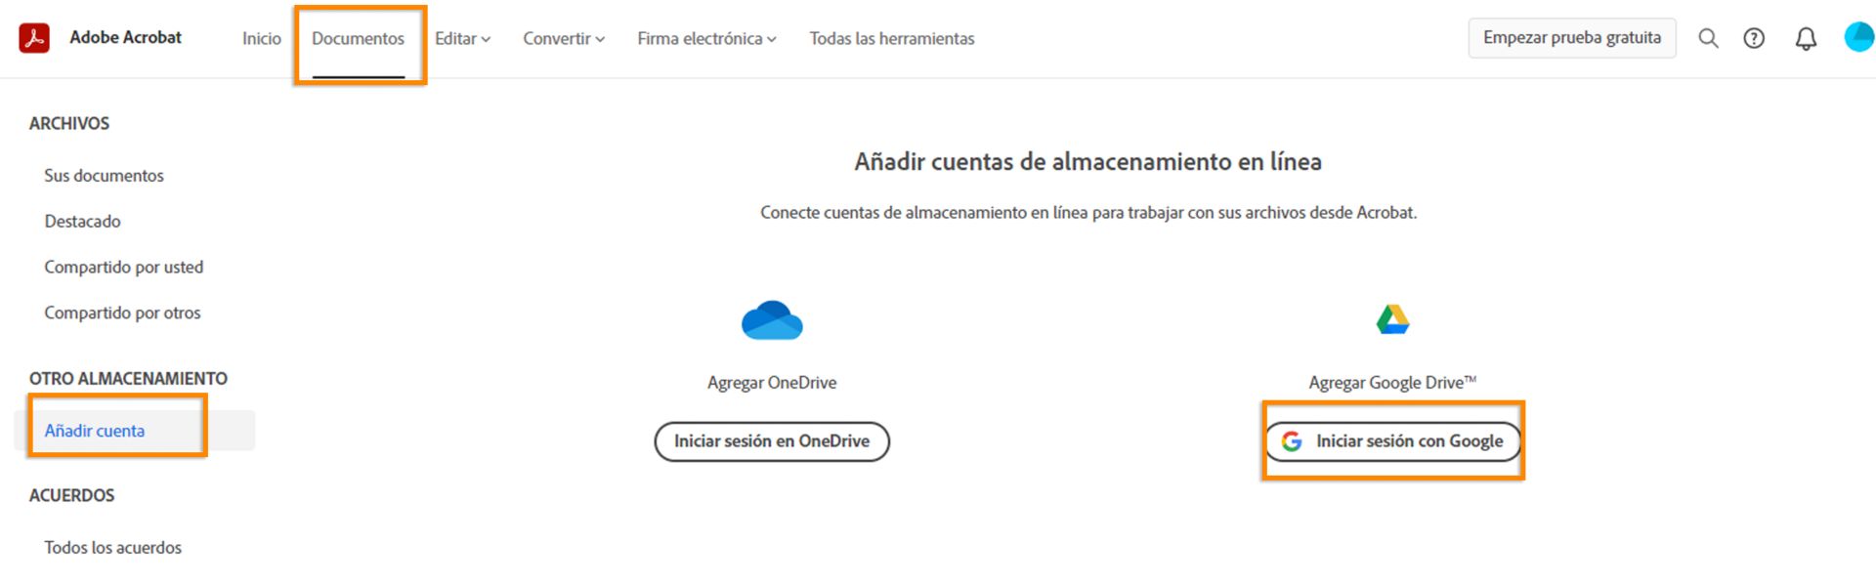Open the help question mark icon

pos(1754,38)
